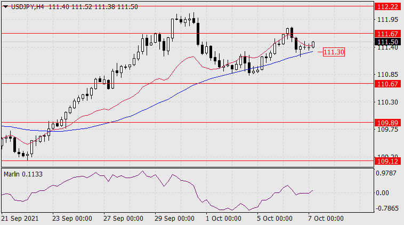
Task: Open the chart menu triangle beside USDJPY,H4
Action: (x=6, y=7)
